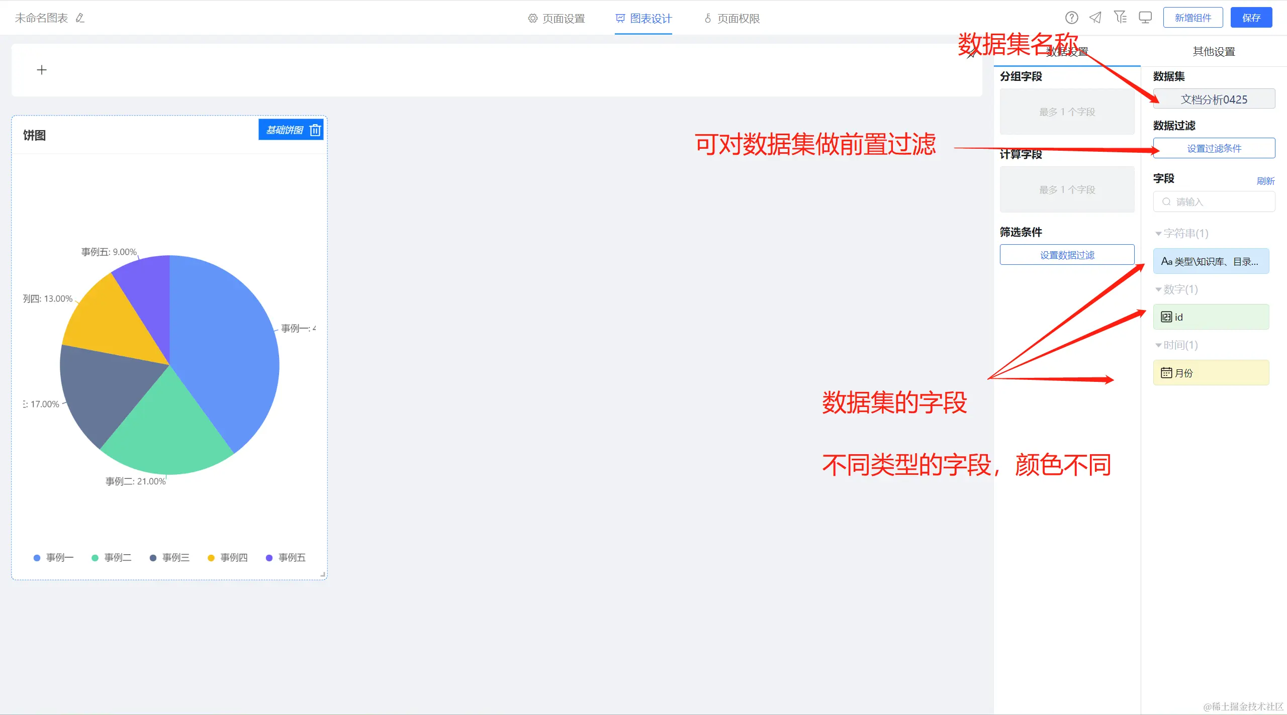Click the monitor preview icon
The width and height of the screenshot is (1287, 715).
(1145, 18)
